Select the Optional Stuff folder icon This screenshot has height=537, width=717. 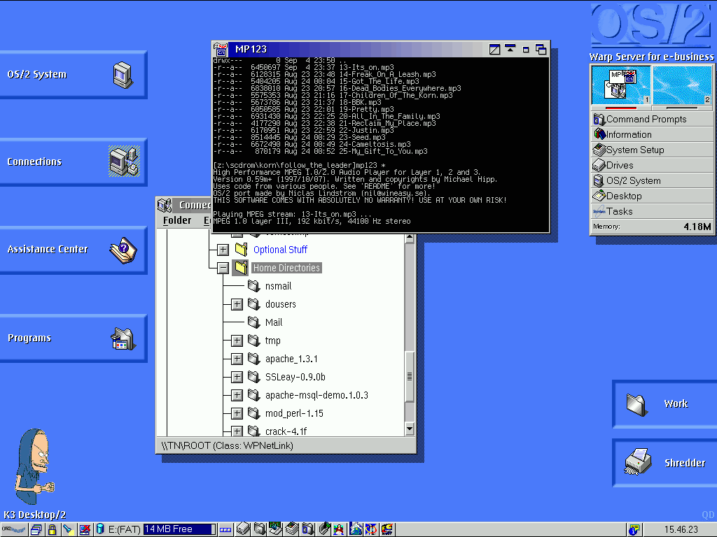tap(241, 250)
